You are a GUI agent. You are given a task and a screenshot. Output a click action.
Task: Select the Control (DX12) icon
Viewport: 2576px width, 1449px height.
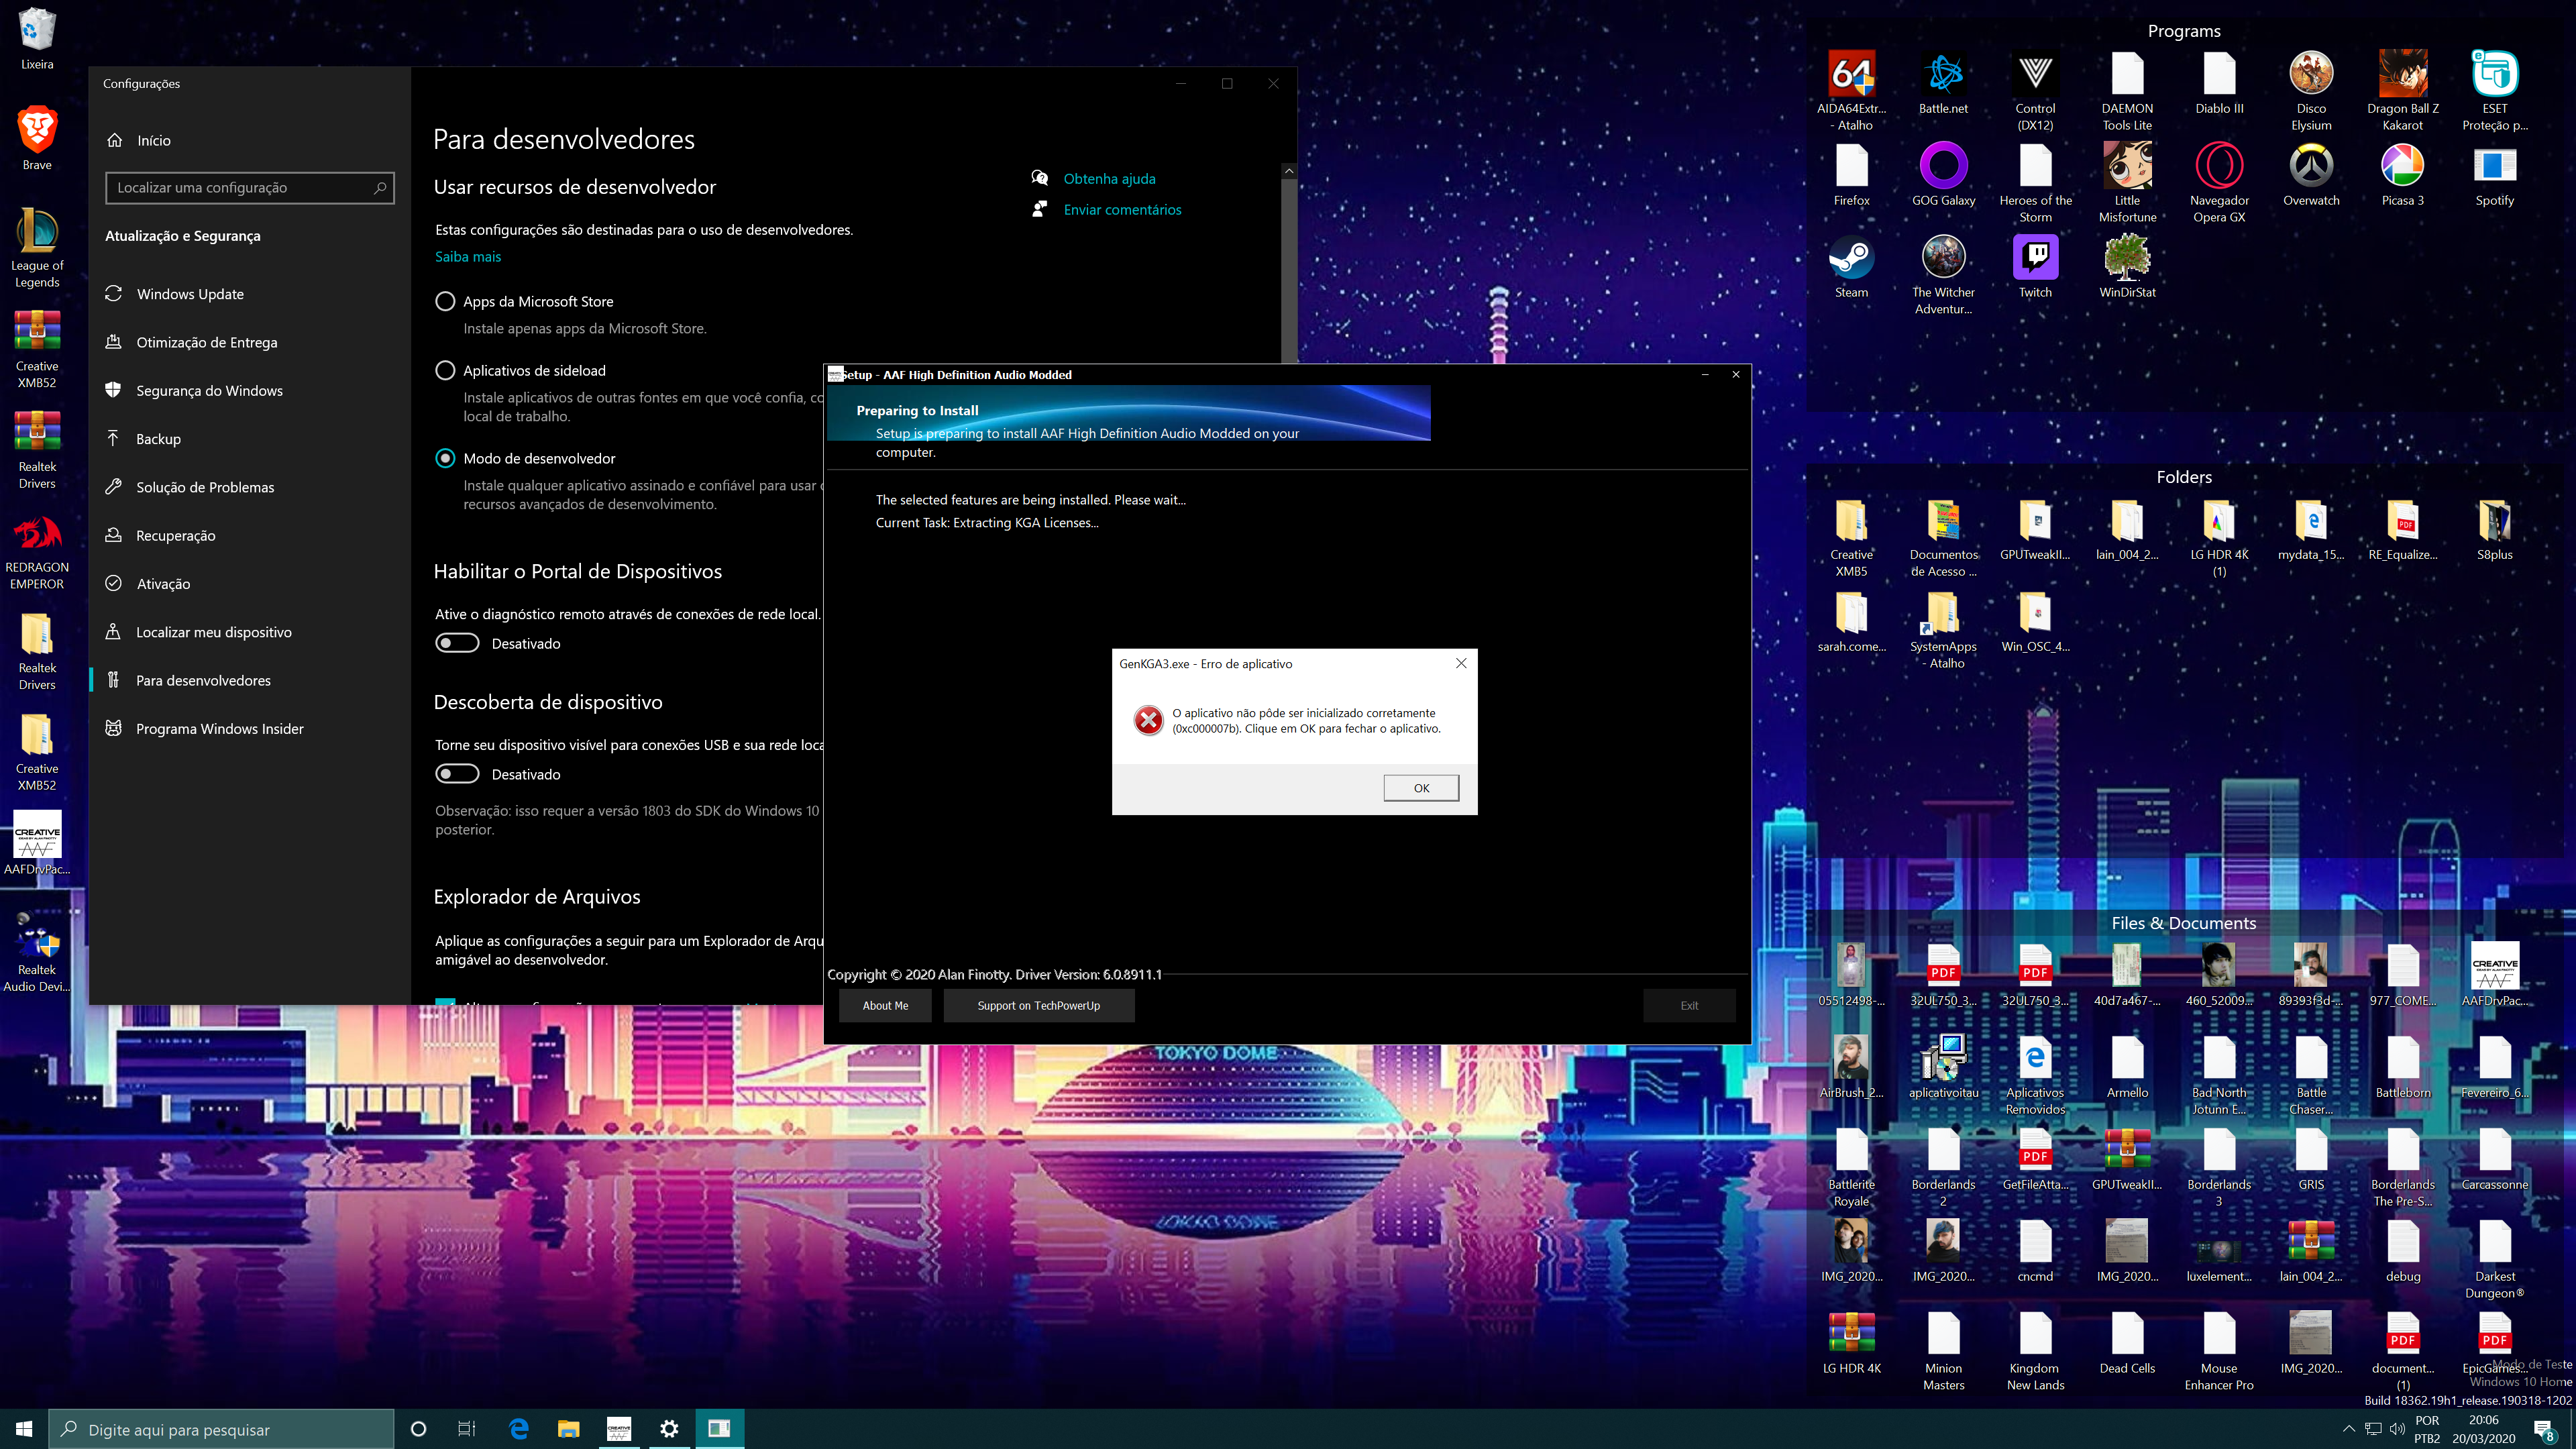[2035, 90]
